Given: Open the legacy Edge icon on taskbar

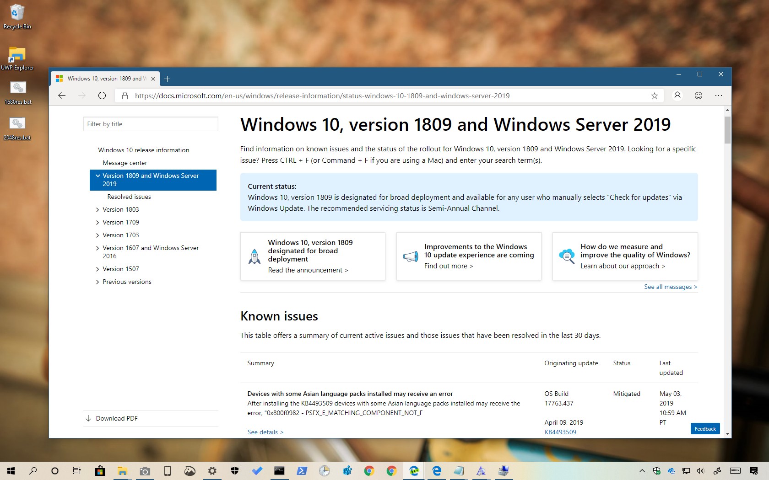Looking at the screenshot, I should click(437, 470).
